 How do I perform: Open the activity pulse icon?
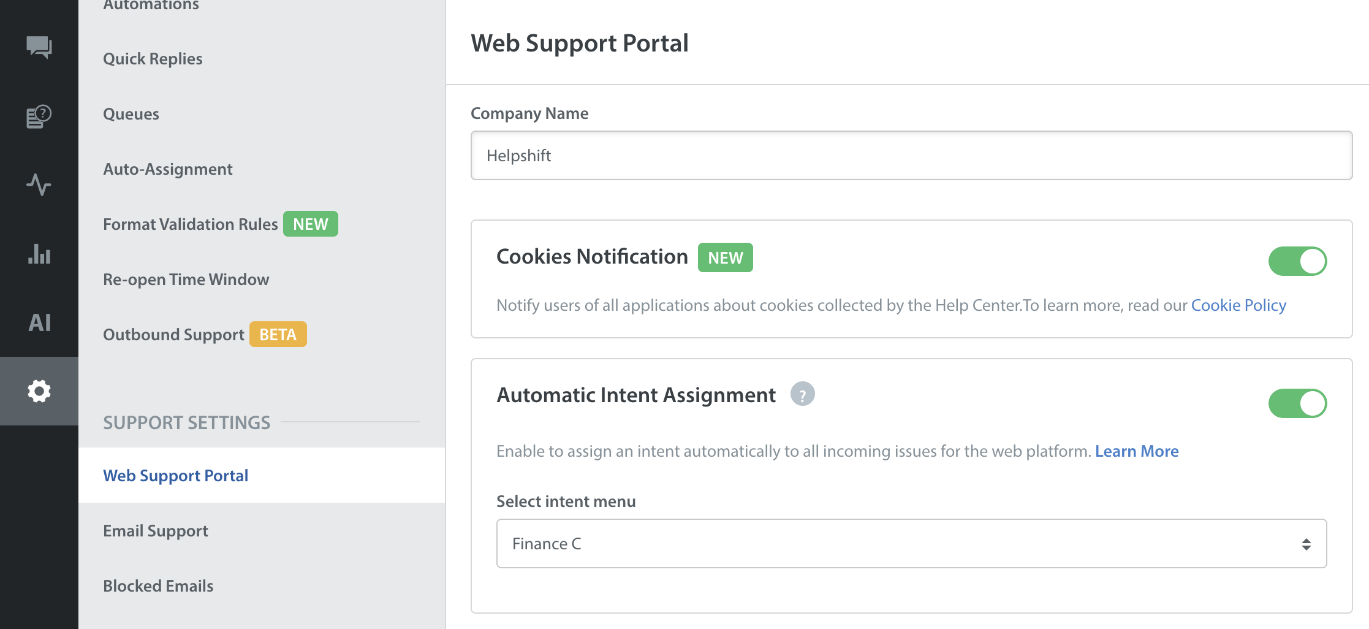[x=39, y=185]
